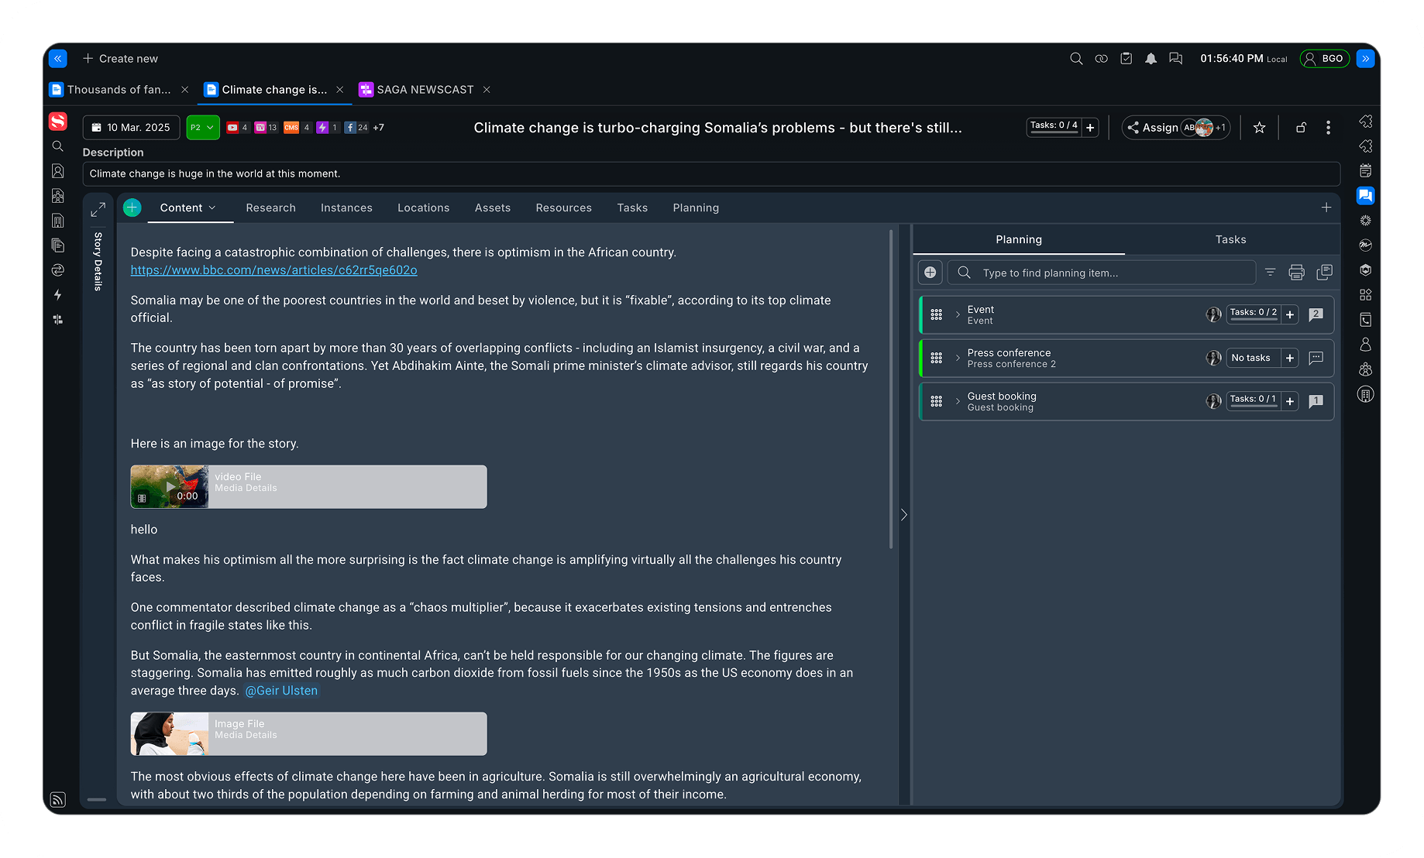Open the P2 priority dropdown
The height and width of the screenshot is (858, 1424).
[203, 128]
